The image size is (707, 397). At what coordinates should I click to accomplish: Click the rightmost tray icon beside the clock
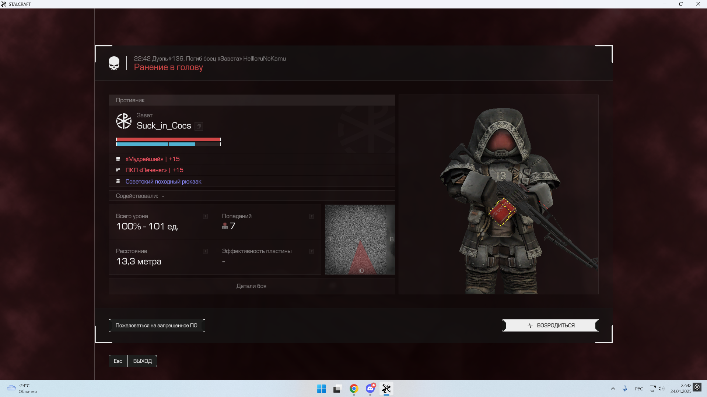pyautogui.click(x=697, y=387)
